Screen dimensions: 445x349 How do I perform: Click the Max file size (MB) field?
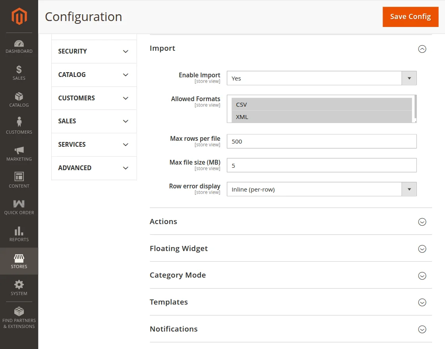click(321, 165)
